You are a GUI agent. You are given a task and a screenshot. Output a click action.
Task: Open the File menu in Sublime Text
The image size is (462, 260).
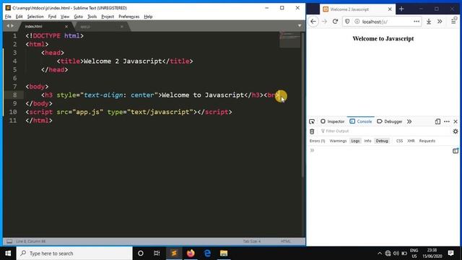click(8, 17)
